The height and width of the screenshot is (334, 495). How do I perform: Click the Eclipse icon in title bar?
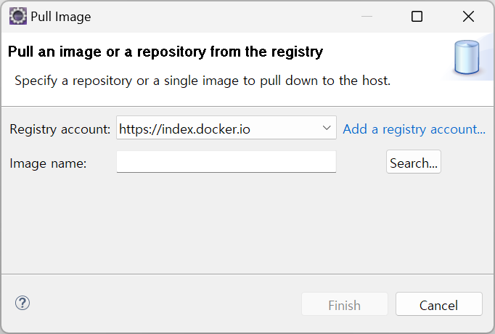click(17, 16)
